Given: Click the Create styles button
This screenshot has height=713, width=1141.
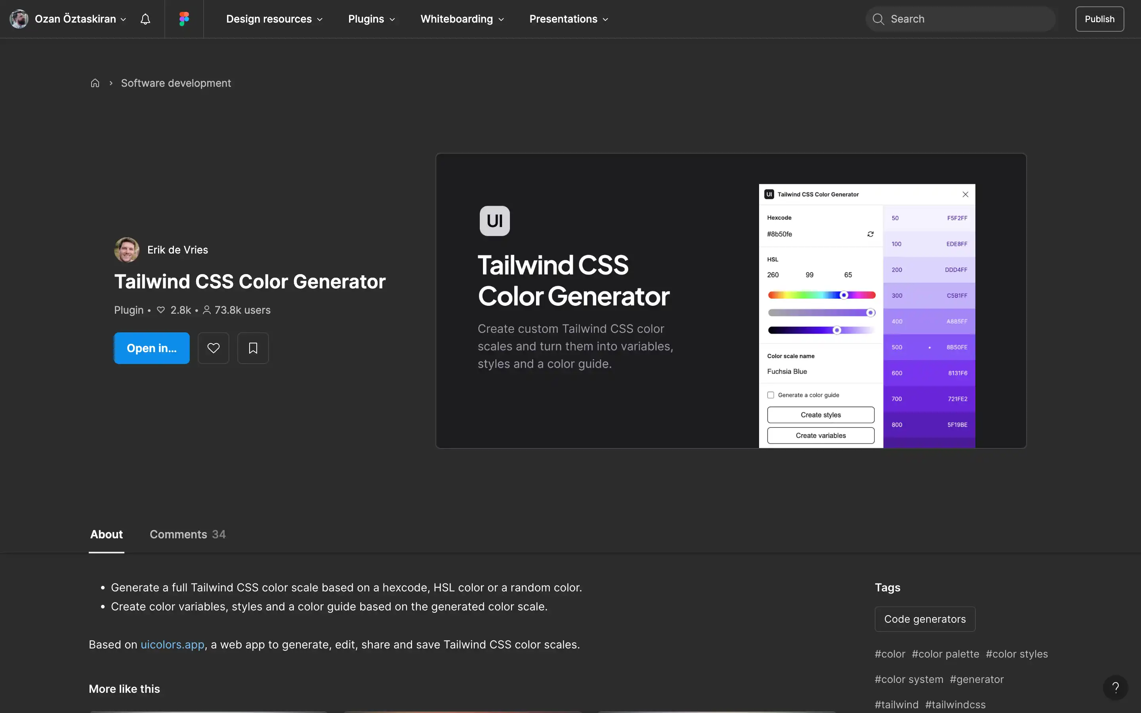Looking at the screenshot, I should [820, 415].
